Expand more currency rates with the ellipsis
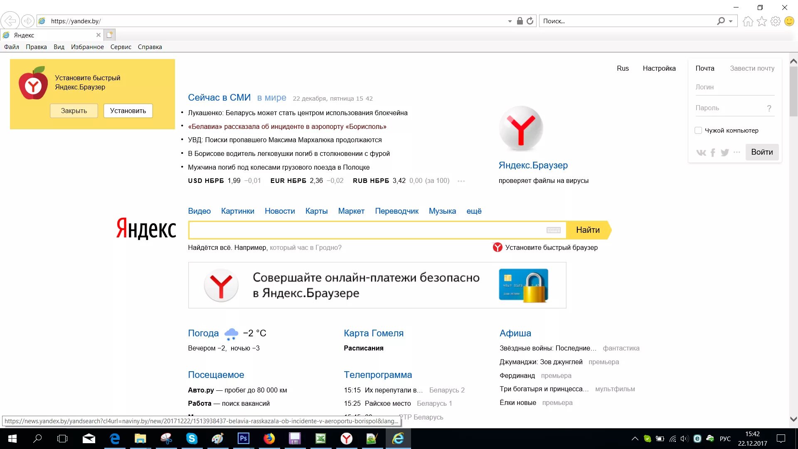 pyautogui.click(x=461, y=181)
